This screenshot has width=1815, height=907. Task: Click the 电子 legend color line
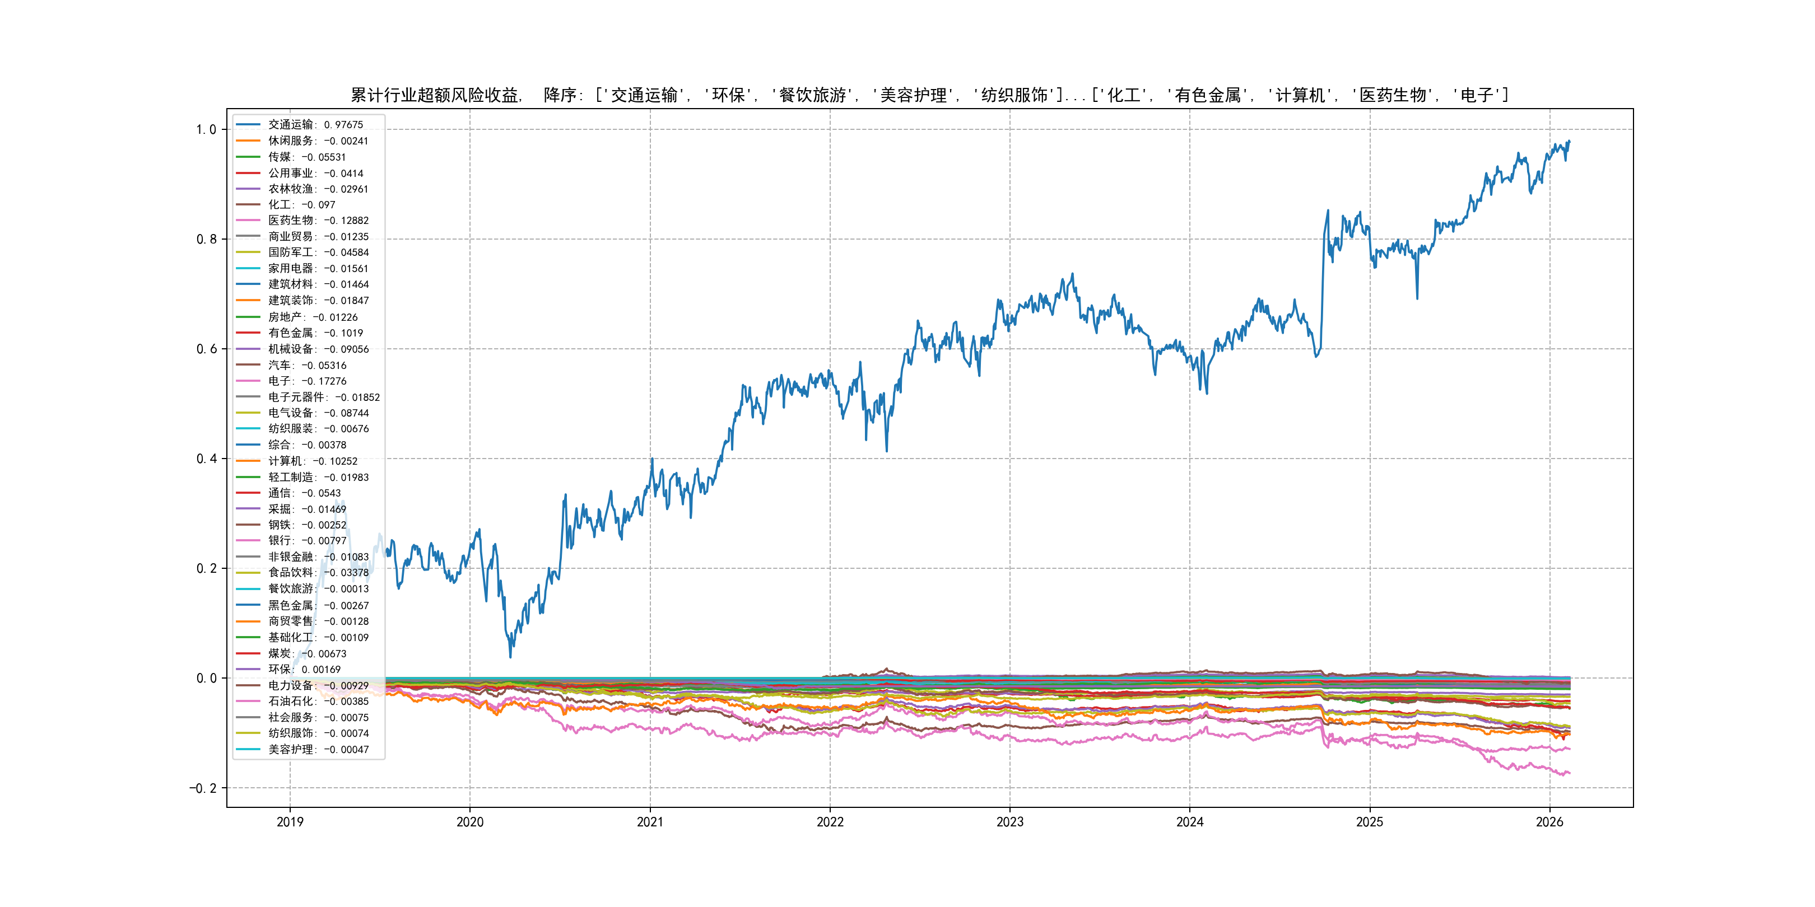pos(248,381)
